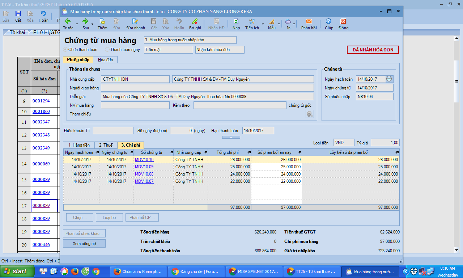Click the Cất save icon in dialog toolbar
The height and width of the screenshot is (278, 463).
(x=154, y=24)
